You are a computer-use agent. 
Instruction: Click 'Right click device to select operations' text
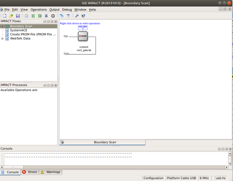pyautogui.click(x=80, y=23)
